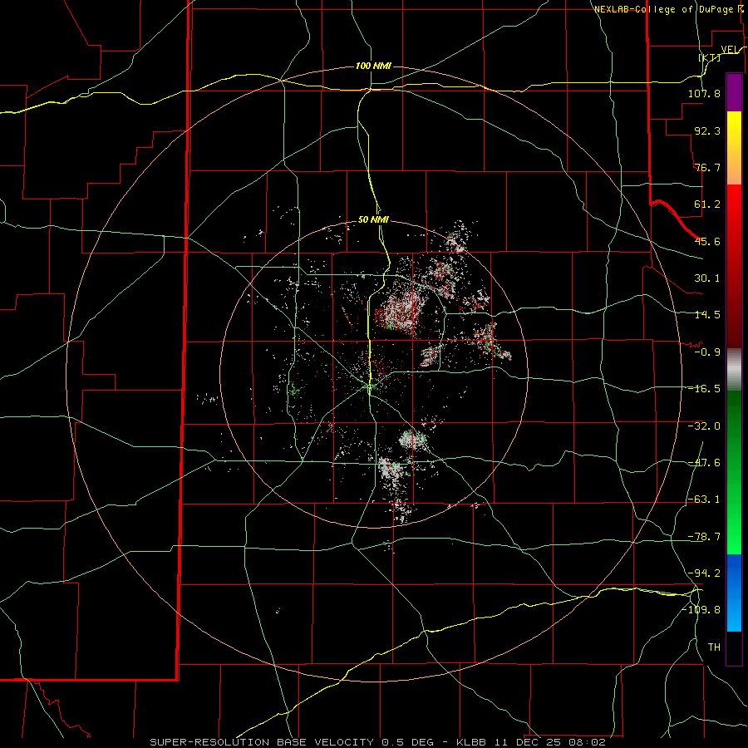Select the -0.9 velocity scale value
Screen dimensions: 748x748
tap(707, 352)
